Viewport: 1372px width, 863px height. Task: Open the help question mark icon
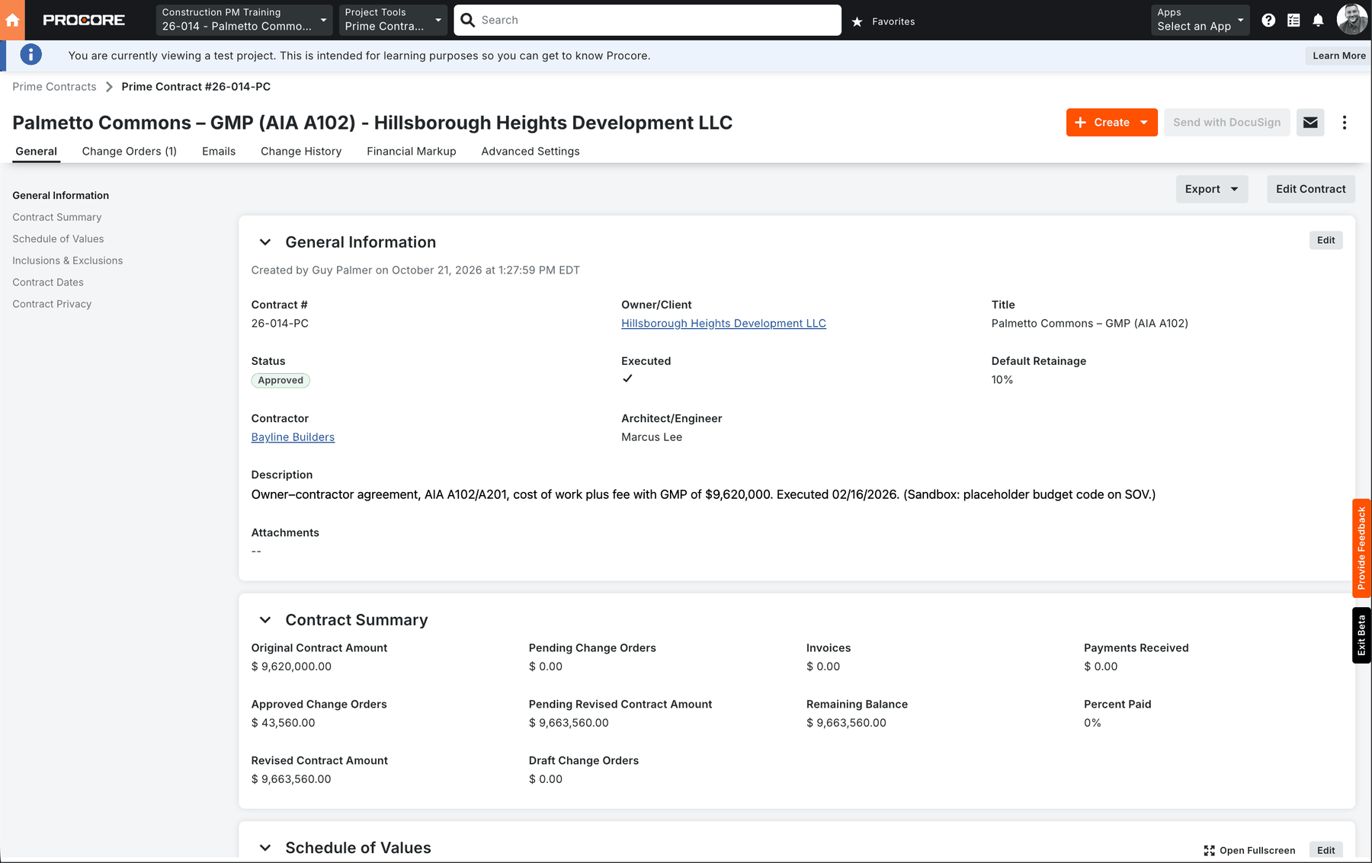(x=1268, y=21)
